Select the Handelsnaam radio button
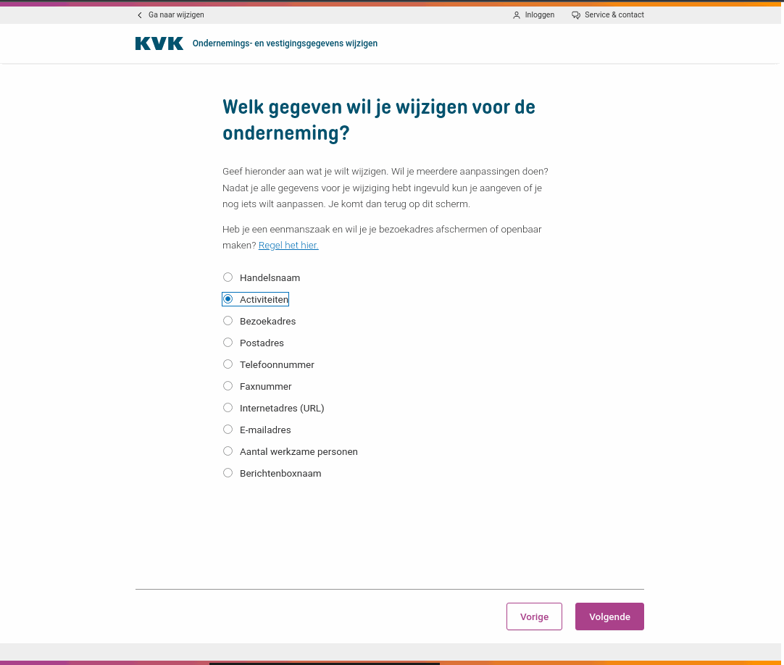784x665 pixels. click(x=228, y=277)
